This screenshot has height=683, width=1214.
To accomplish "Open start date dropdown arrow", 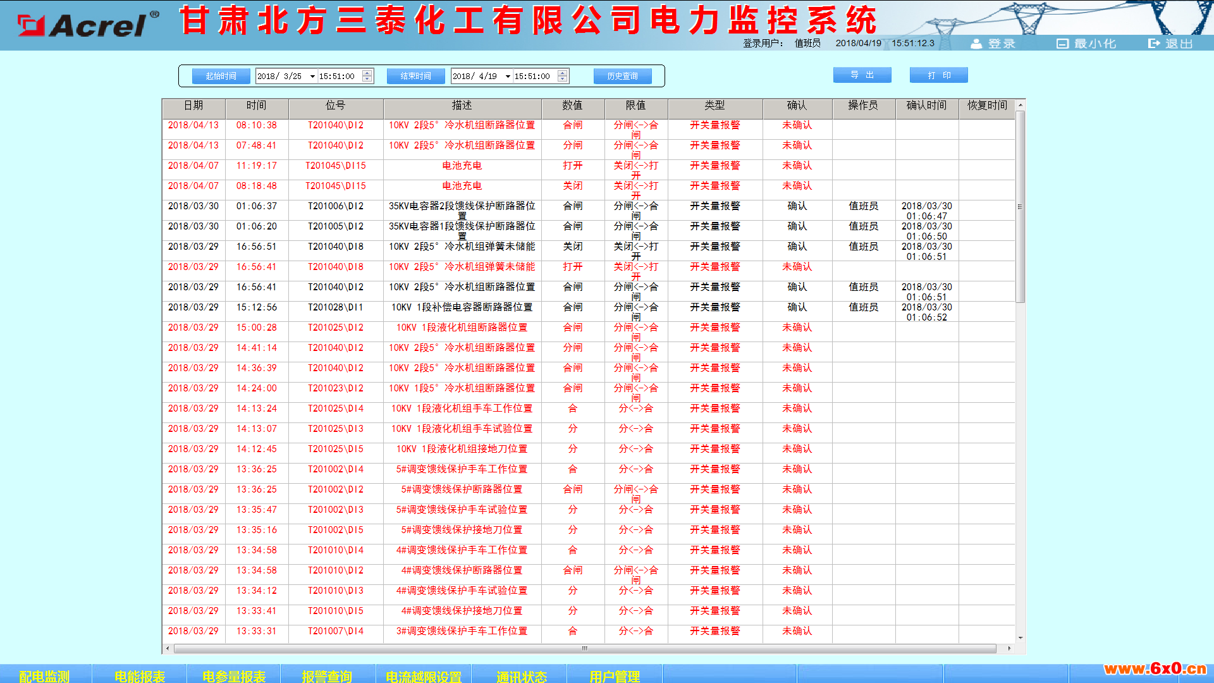I will [312, 77].
